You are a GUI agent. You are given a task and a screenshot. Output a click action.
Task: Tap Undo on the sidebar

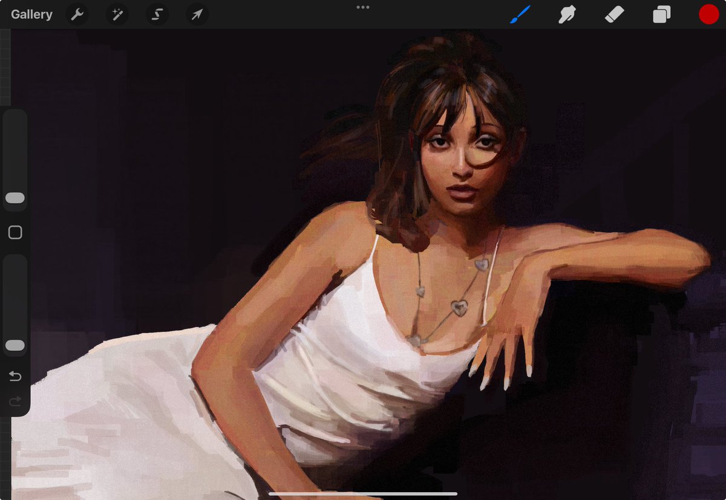(x=15, y=375)
